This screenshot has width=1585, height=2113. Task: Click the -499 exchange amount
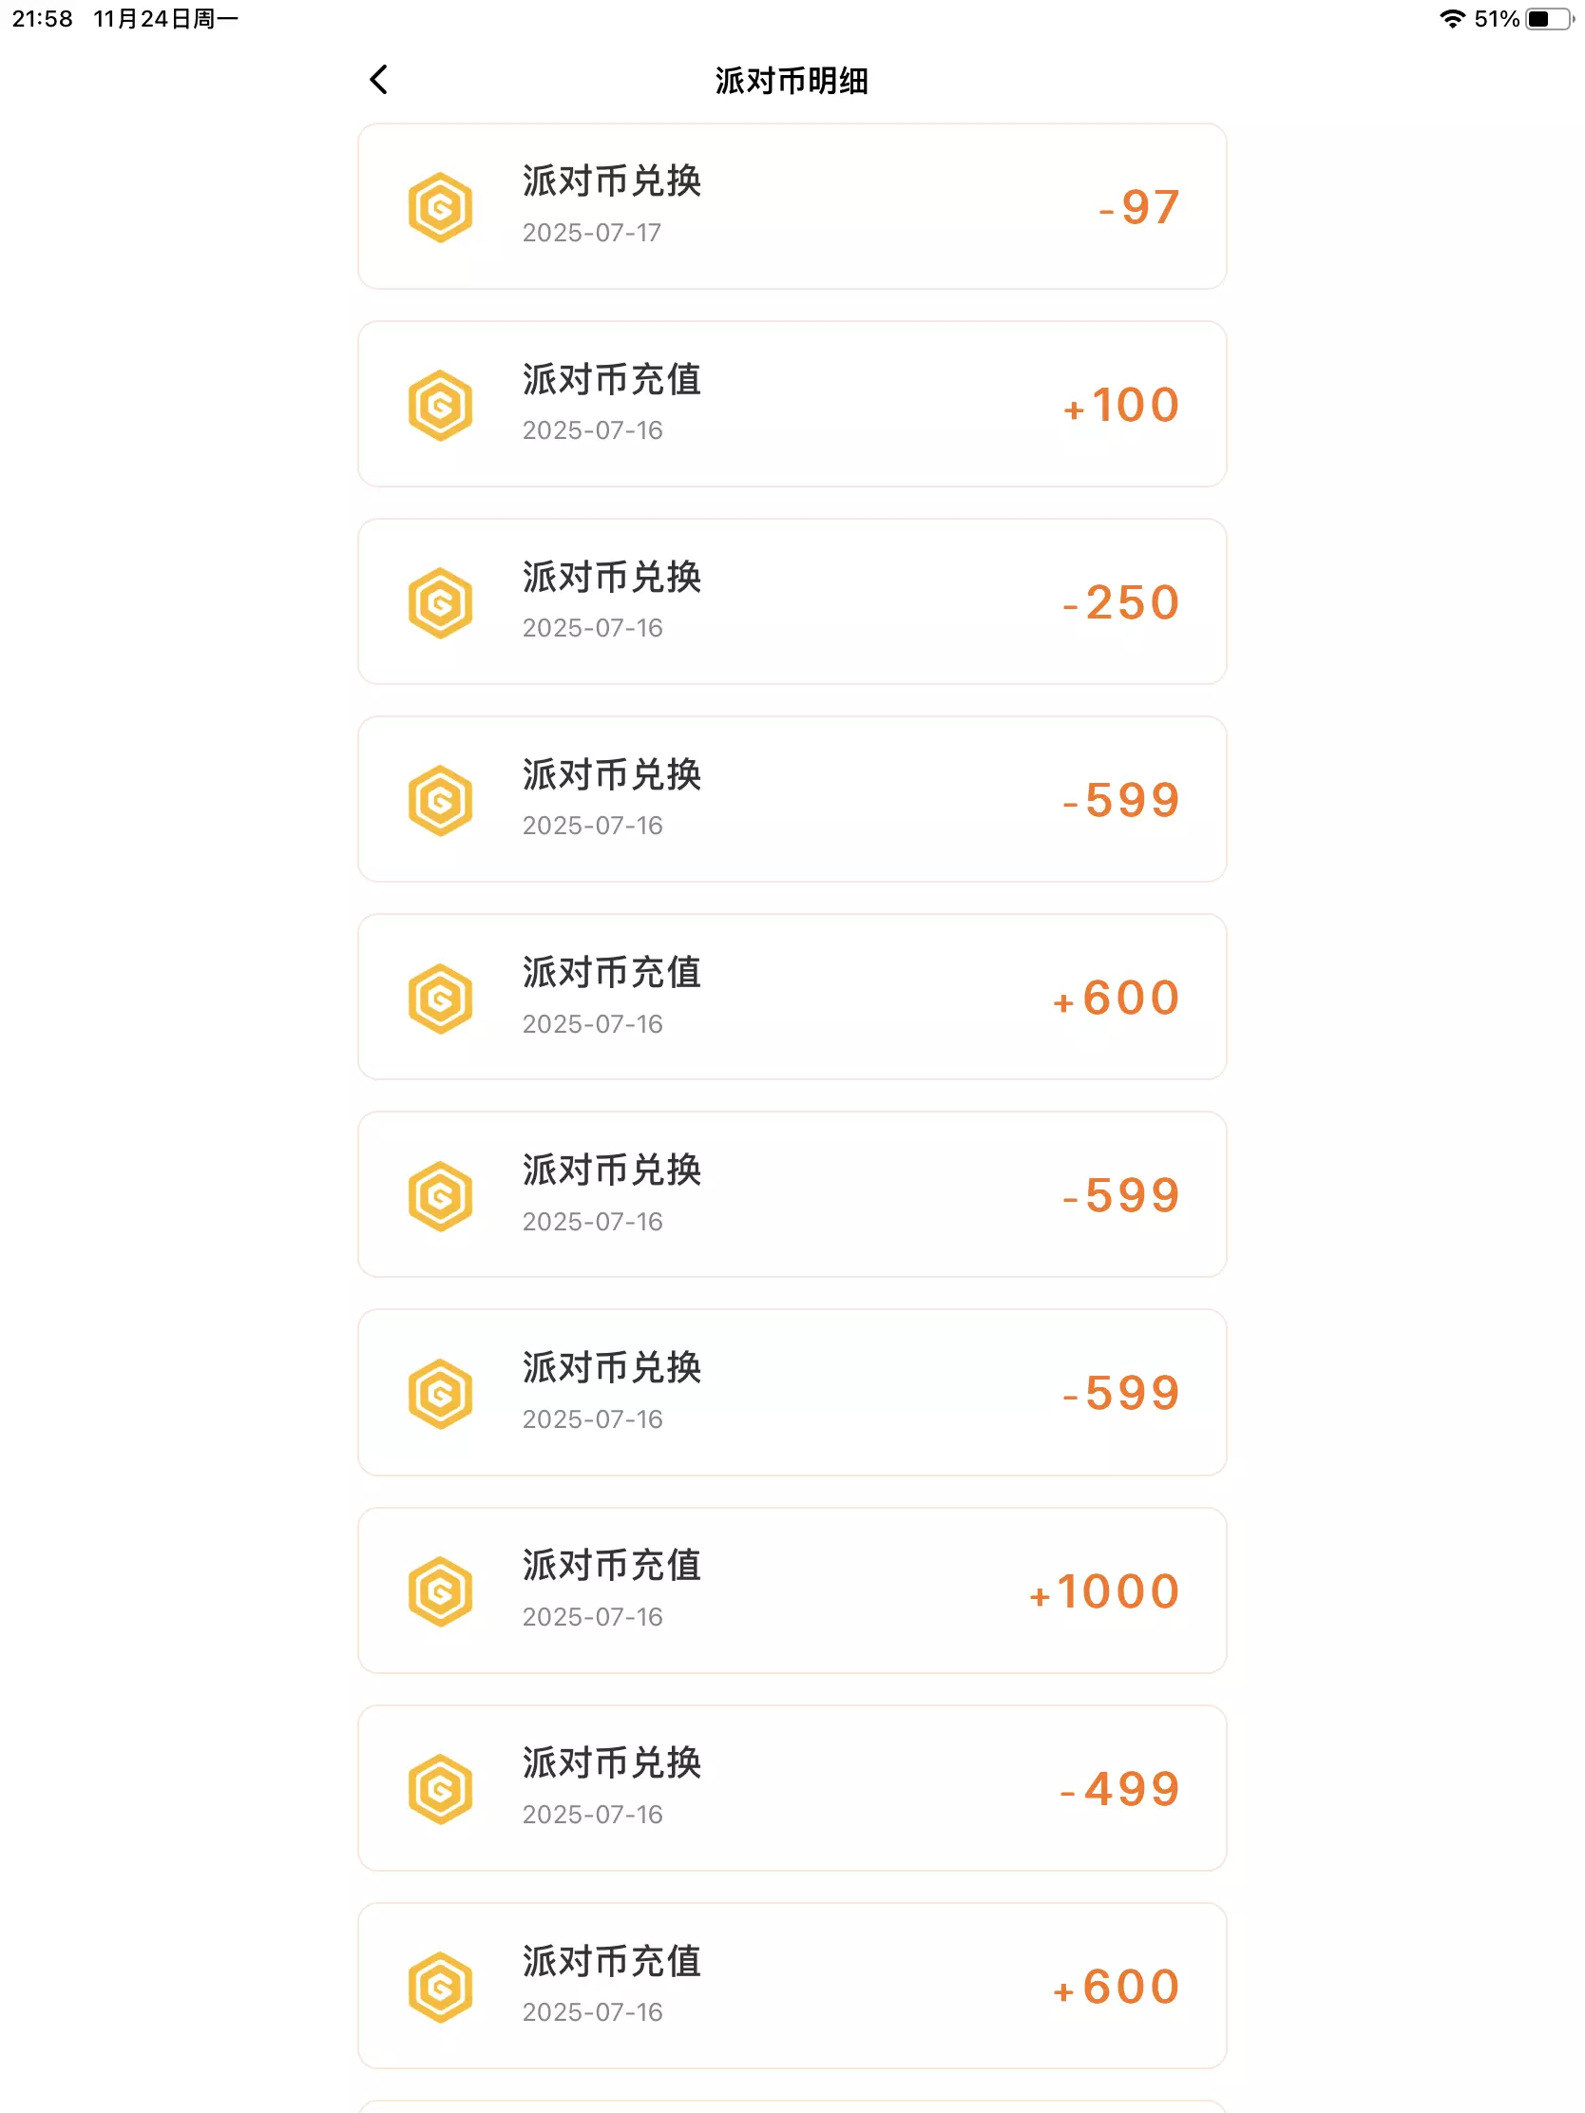(1119, 1789)
